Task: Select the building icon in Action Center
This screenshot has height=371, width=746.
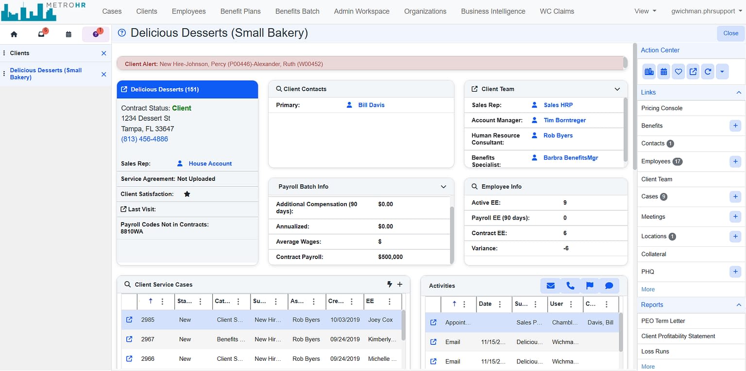Action: (649, 71)
